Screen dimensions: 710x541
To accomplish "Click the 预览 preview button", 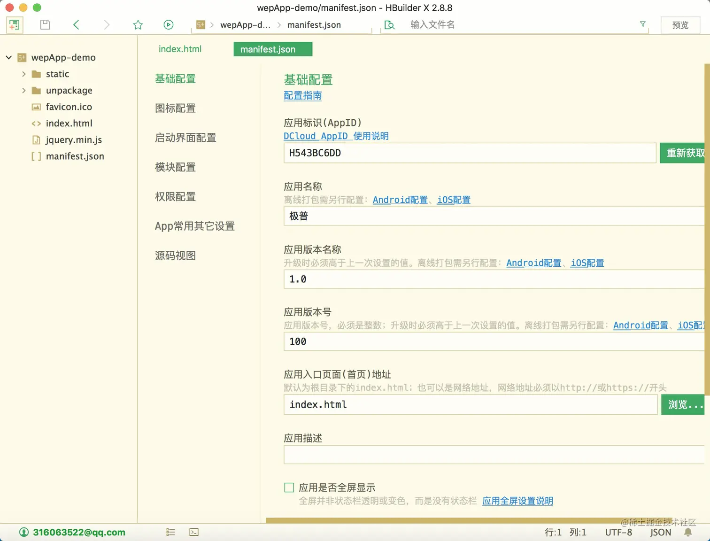I will pyautogui.click(x=680, y=25).
